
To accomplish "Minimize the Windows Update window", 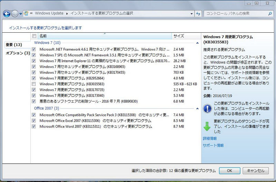I will tap(249, 3).
